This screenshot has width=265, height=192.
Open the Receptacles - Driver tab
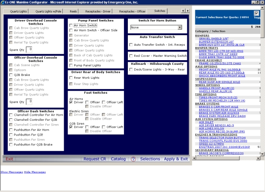click(x=98, y=11)
